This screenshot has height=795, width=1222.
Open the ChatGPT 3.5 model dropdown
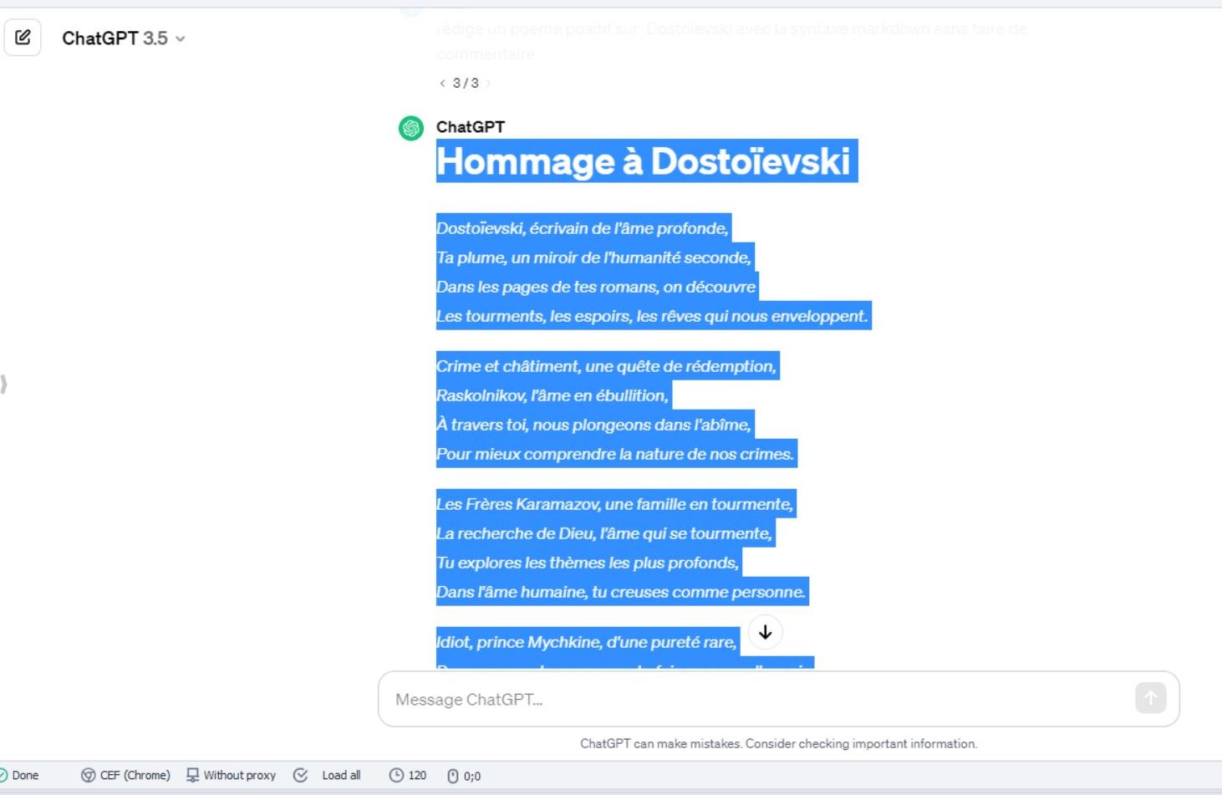coord(123,38)
